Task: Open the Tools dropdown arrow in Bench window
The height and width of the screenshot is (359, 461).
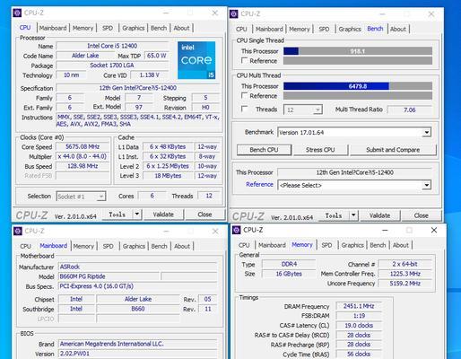Action: point(353,215)
